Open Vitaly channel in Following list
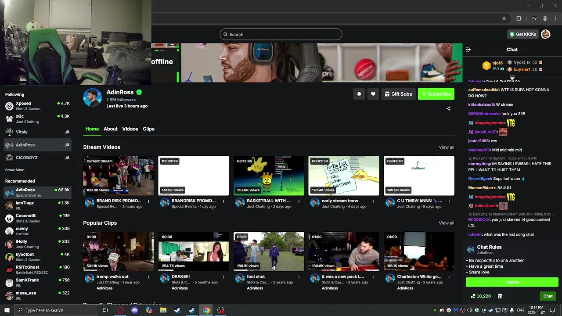The image size is (562, 316). (37, 132)
